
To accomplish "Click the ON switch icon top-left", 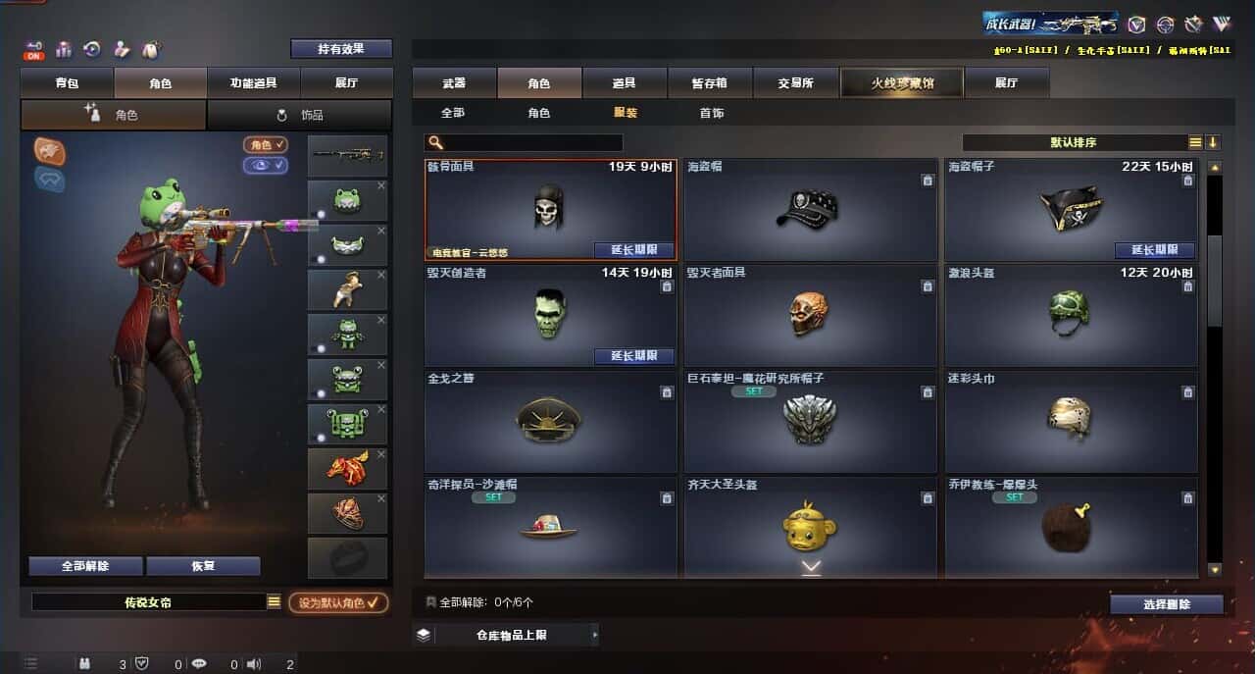I will [34, 49].
